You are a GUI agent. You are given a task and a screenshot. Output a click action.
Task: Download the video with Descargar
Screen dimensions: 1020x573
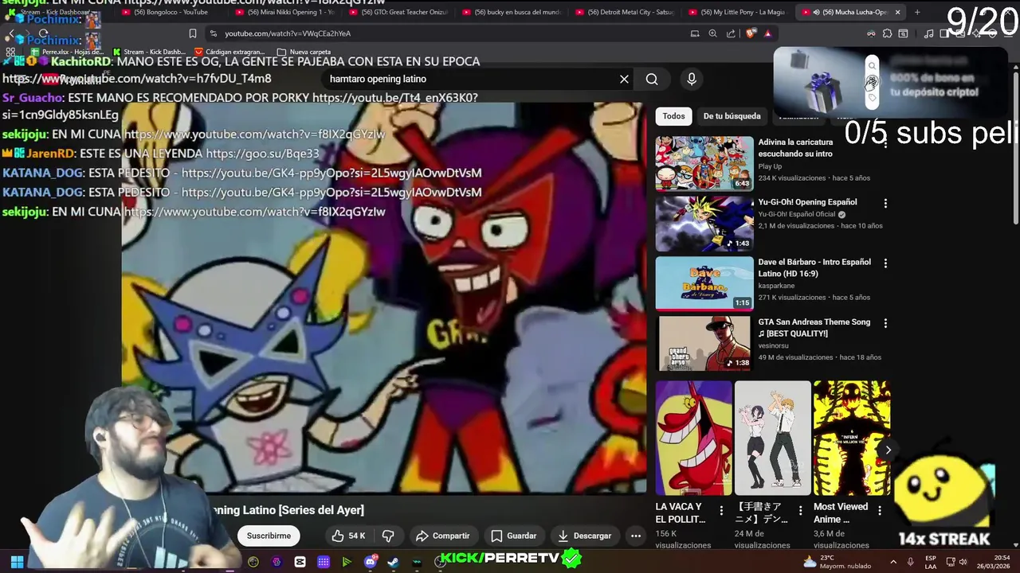[x=584, y=536]
